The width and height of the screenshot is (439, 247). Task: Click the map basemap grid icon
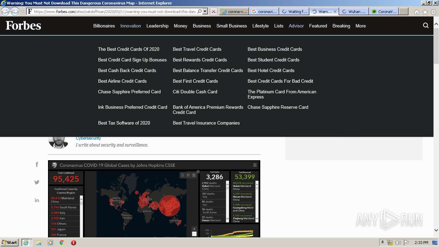pos(194,175)
